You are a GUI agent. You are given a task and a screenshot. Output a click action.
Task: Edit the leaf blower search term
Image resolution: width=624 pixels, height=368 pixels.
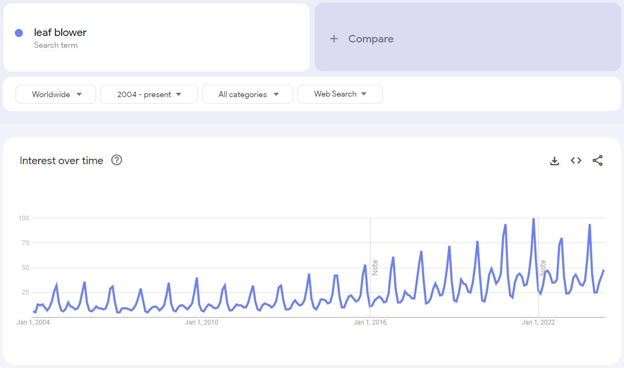click(x=60, y=33)
